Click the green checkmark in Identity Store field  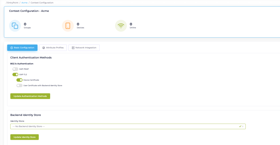point(240,126)
